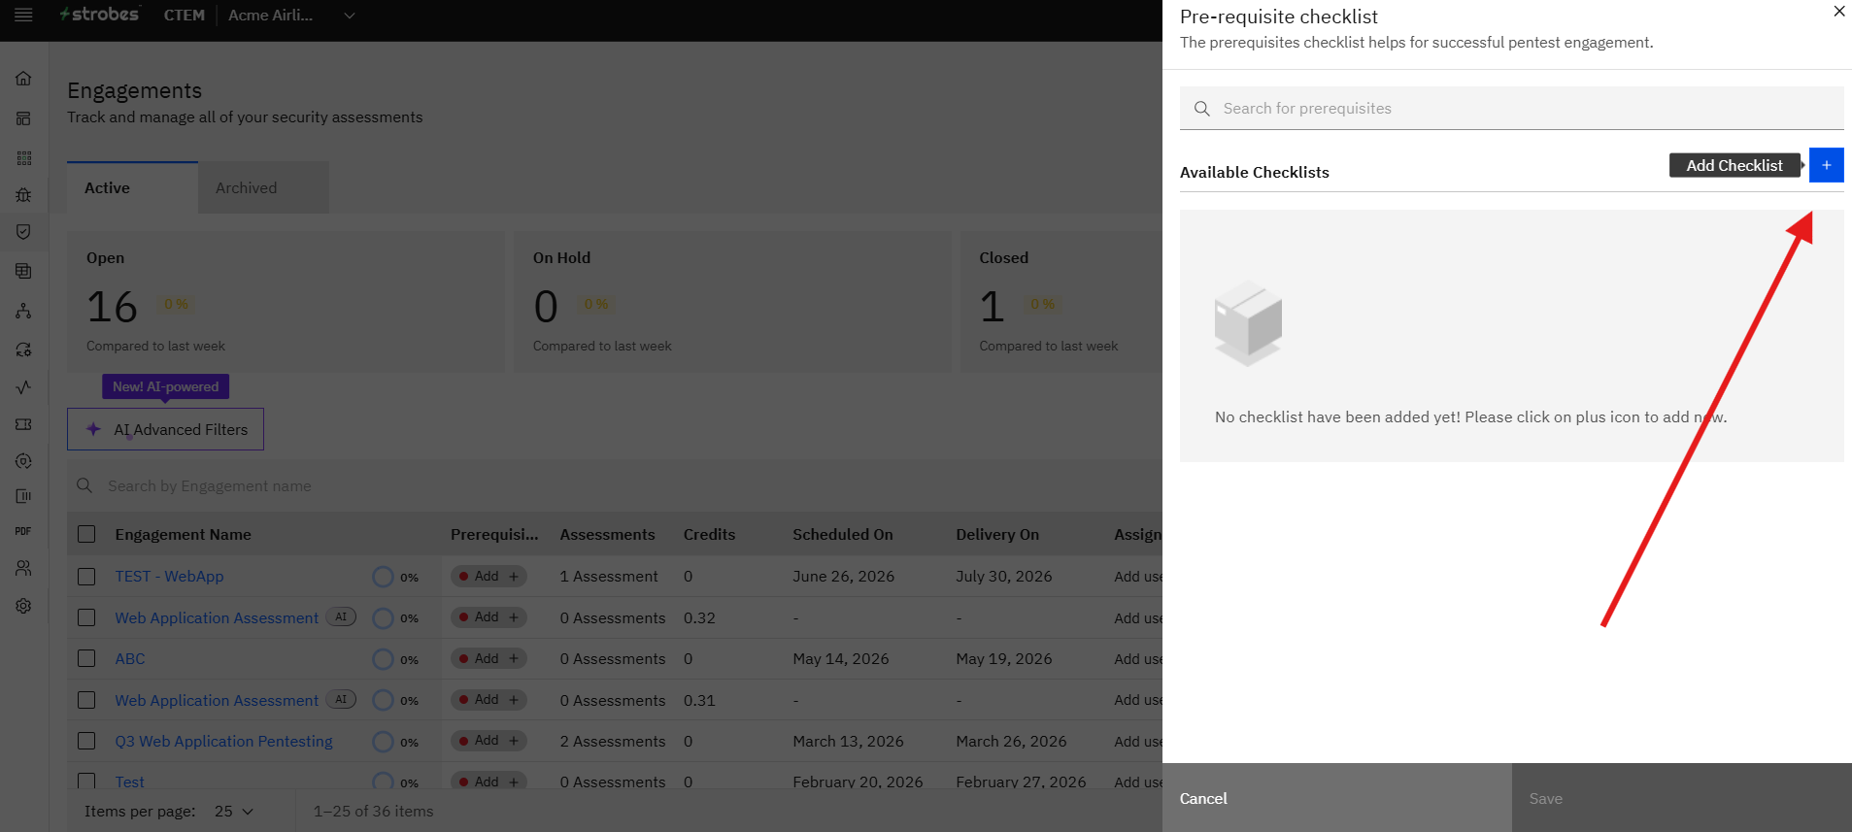Go to the home icon in sidebar
This screenshot has height=832, width=1852.
click(x=23, y=79)
